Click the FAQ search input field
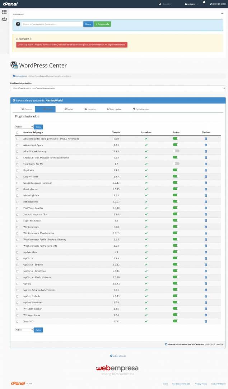The image size is (228, 389). coord(52,24)
